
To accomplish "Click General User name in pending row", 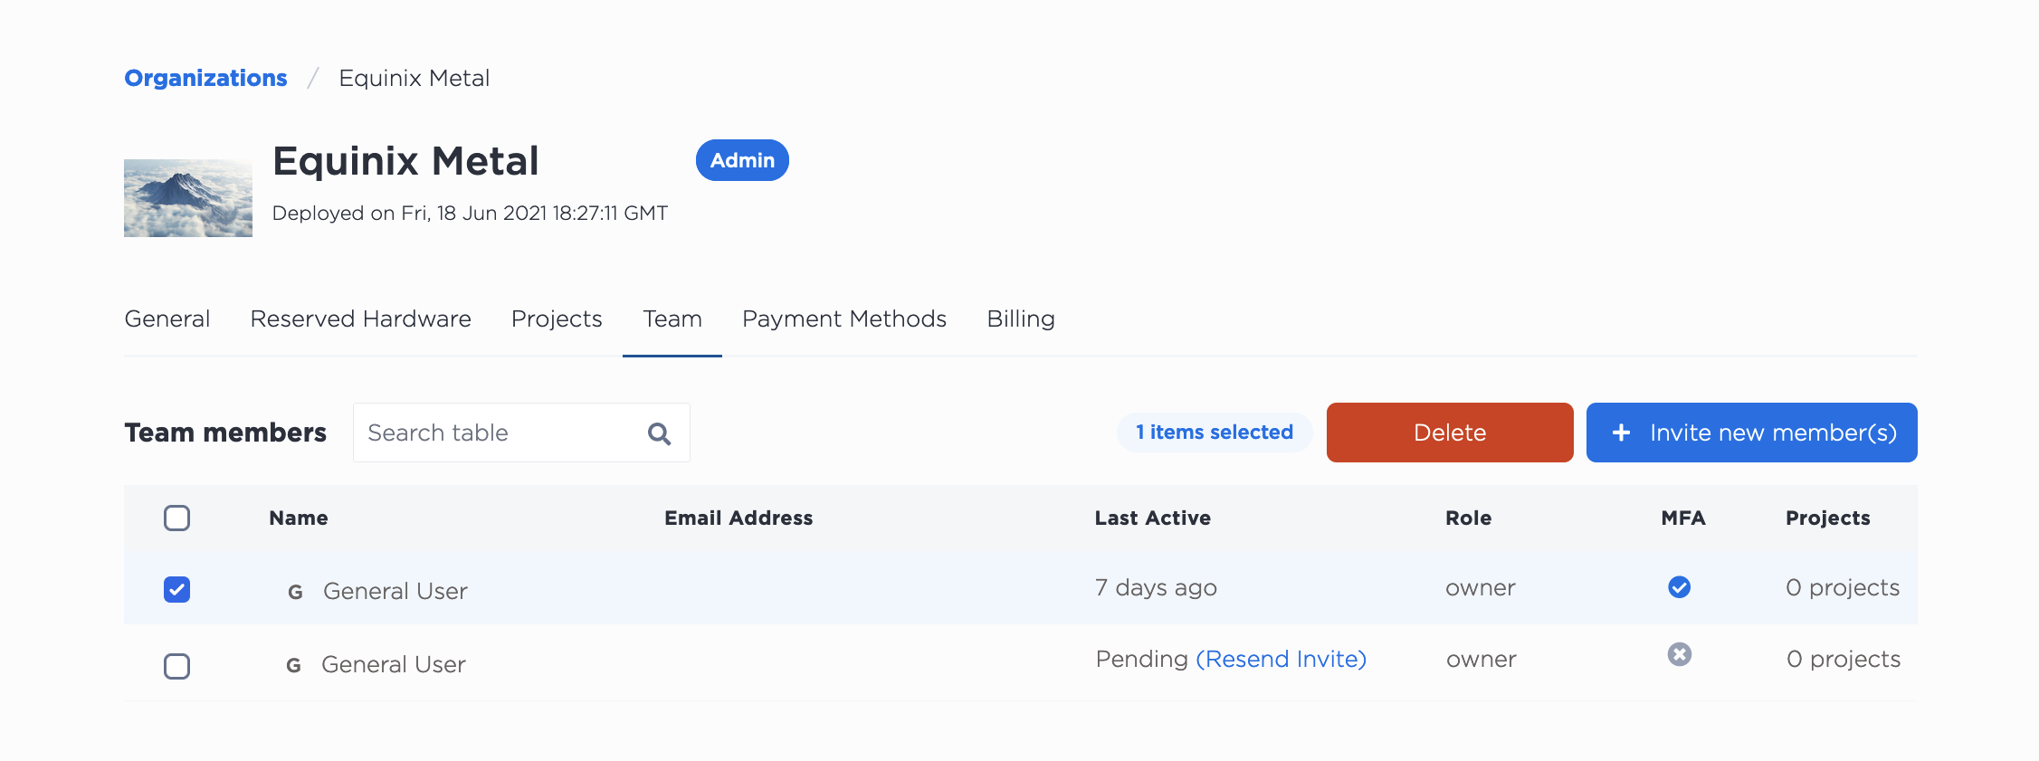I will [x=394, y=665].
